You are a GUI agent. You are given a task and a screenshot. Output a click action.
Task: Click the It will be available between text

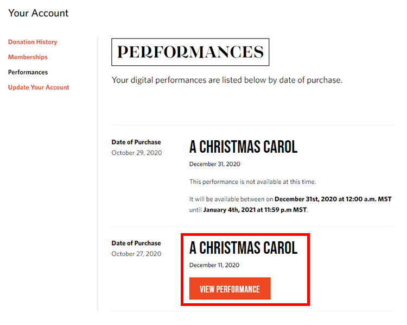(231, 199)
